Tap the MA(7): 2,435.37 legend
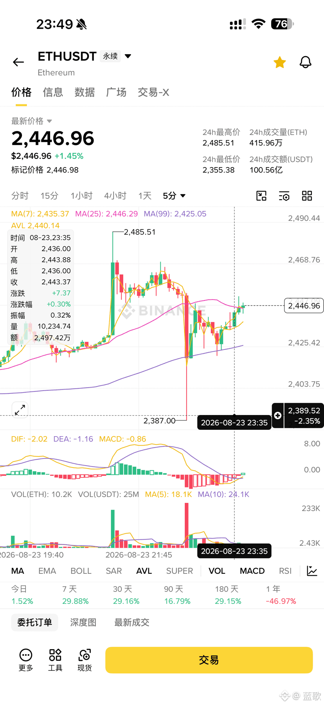Screen dimensions: 324x706 click(x=40, y=214)
